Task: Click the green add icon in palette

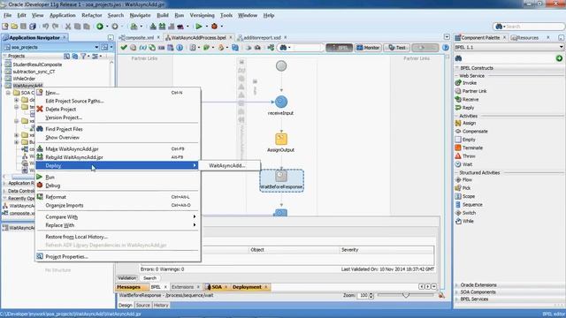Action: point(559,58)
